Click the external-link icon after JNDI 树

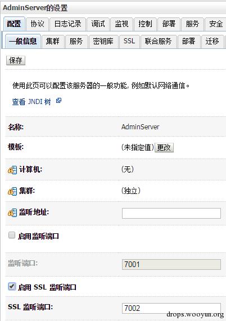(x=58, y=101)
